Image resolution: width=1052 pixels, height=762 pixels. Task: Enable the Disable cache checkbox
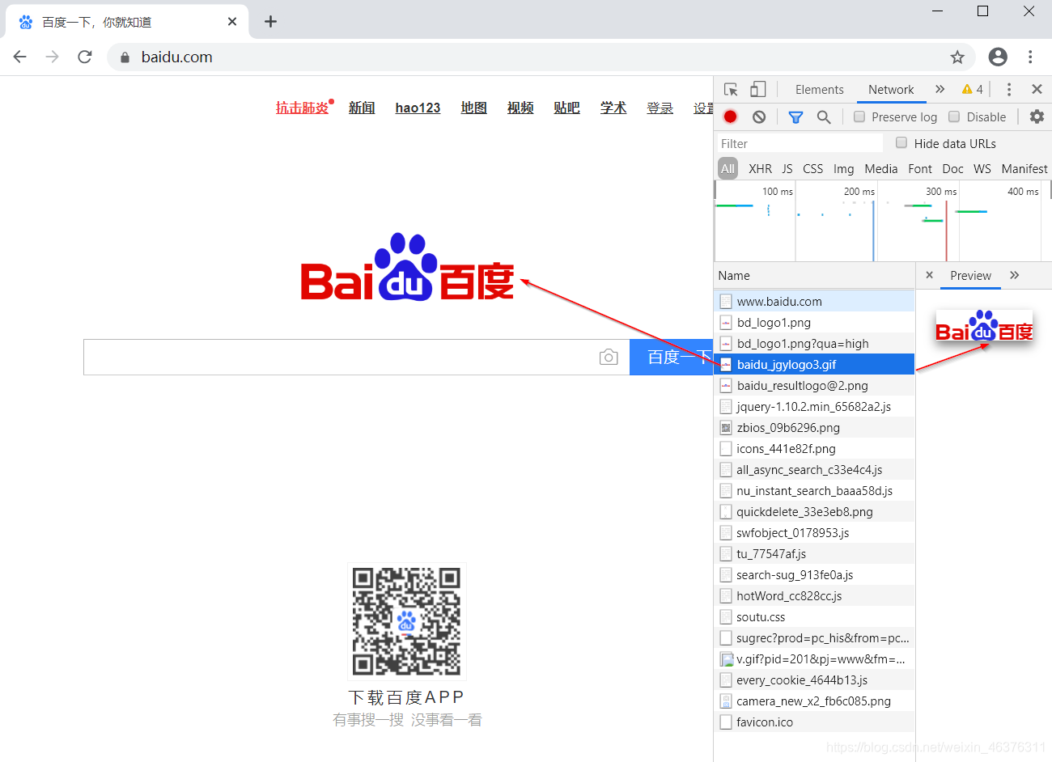(954, 116)
